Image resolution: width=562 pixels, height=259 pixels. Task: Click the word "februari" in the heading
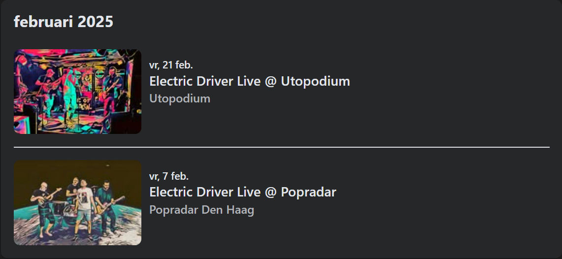[x=44, y=22]
